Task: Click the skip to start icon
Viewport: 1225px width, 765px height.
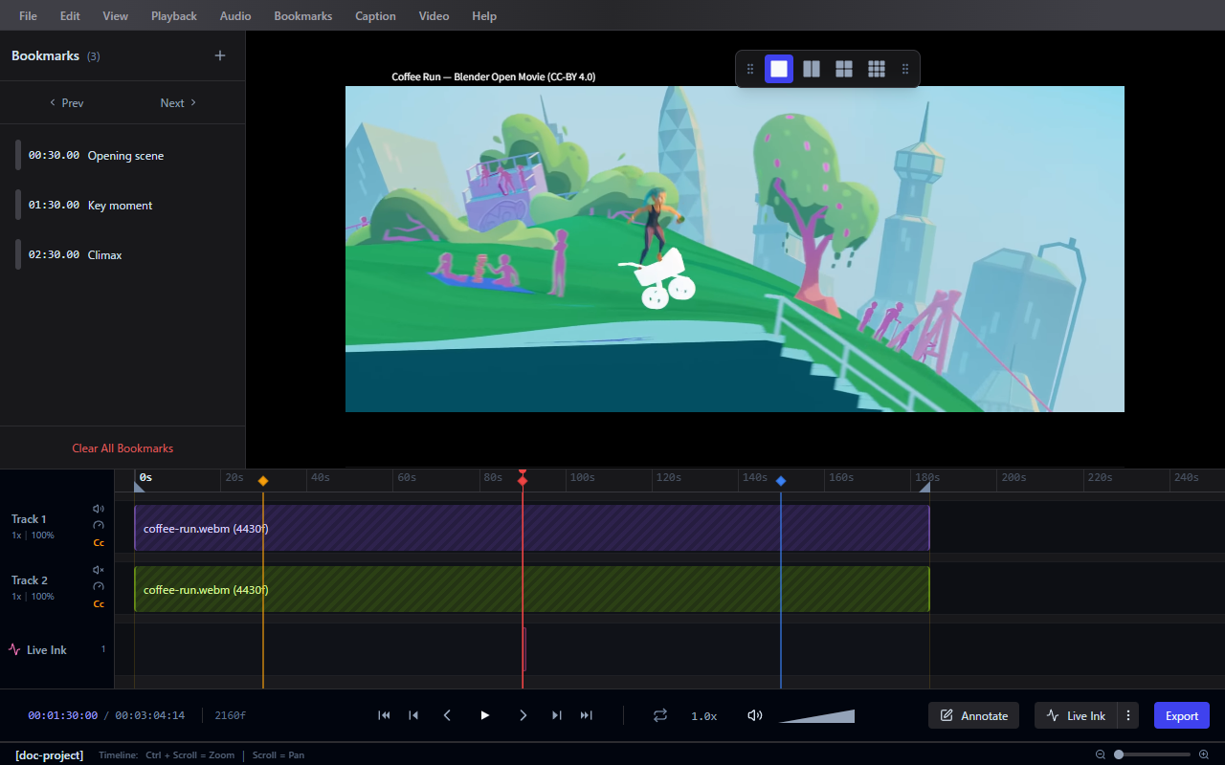Action: (x=384, y=715)
